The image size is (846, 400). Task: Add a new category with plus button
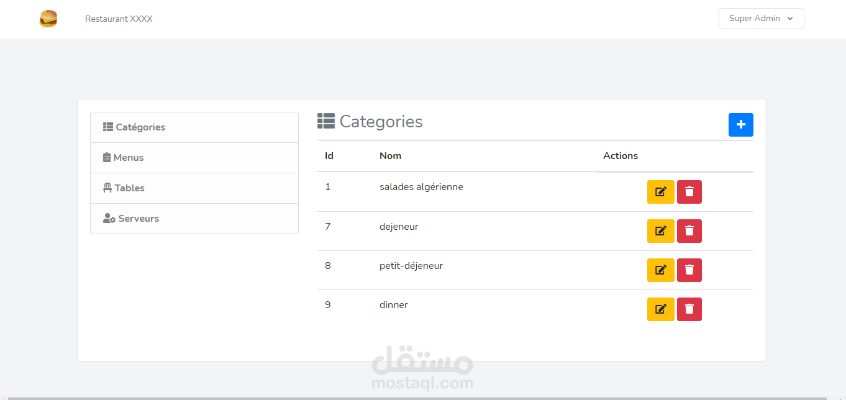(x=740, y=125)
